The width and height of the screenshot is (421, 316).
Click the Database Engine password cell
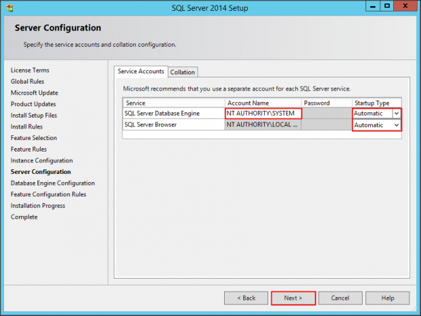coord(327,113)
